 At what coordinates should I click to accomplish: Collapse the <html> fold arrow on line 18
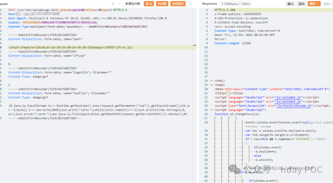[212, 81]
